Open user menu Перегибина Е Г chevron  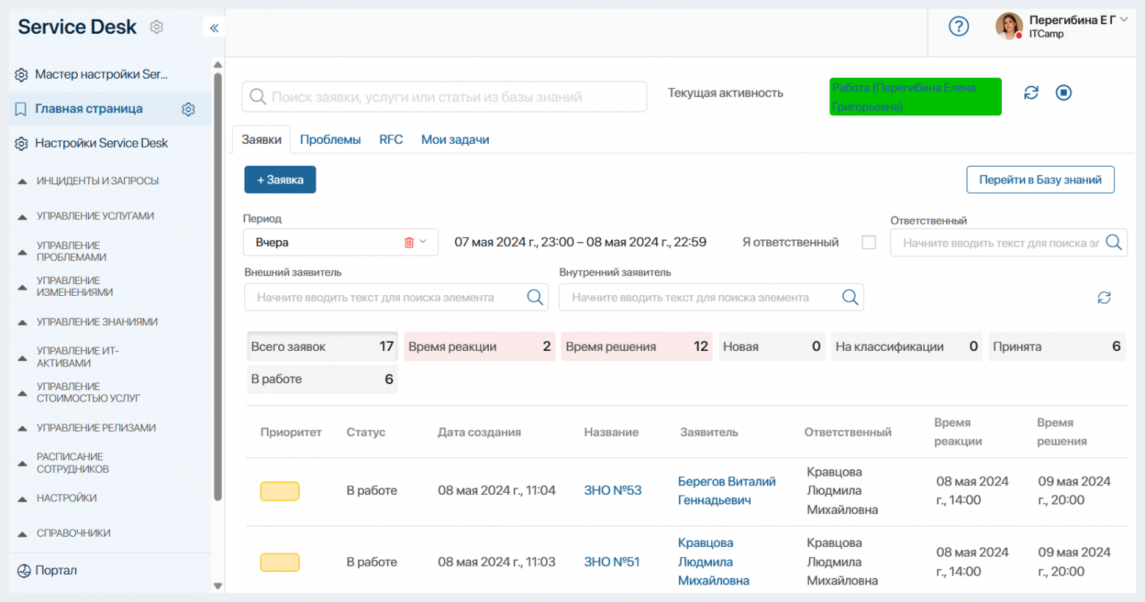coord(1124,20)
